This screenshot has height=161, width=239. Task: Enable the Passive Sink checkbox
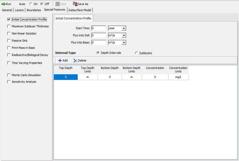9,41
